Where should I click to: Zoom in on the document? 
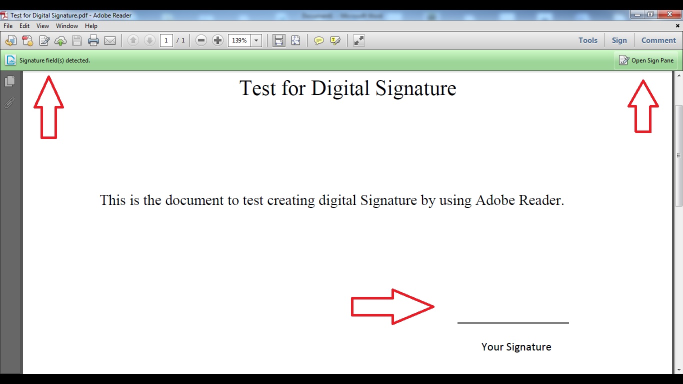tap(218, 40)
